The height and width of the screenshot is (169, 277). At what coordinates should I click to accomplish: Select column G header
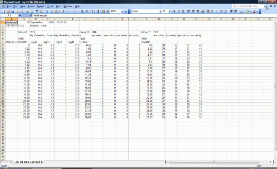tap(85, 19)
